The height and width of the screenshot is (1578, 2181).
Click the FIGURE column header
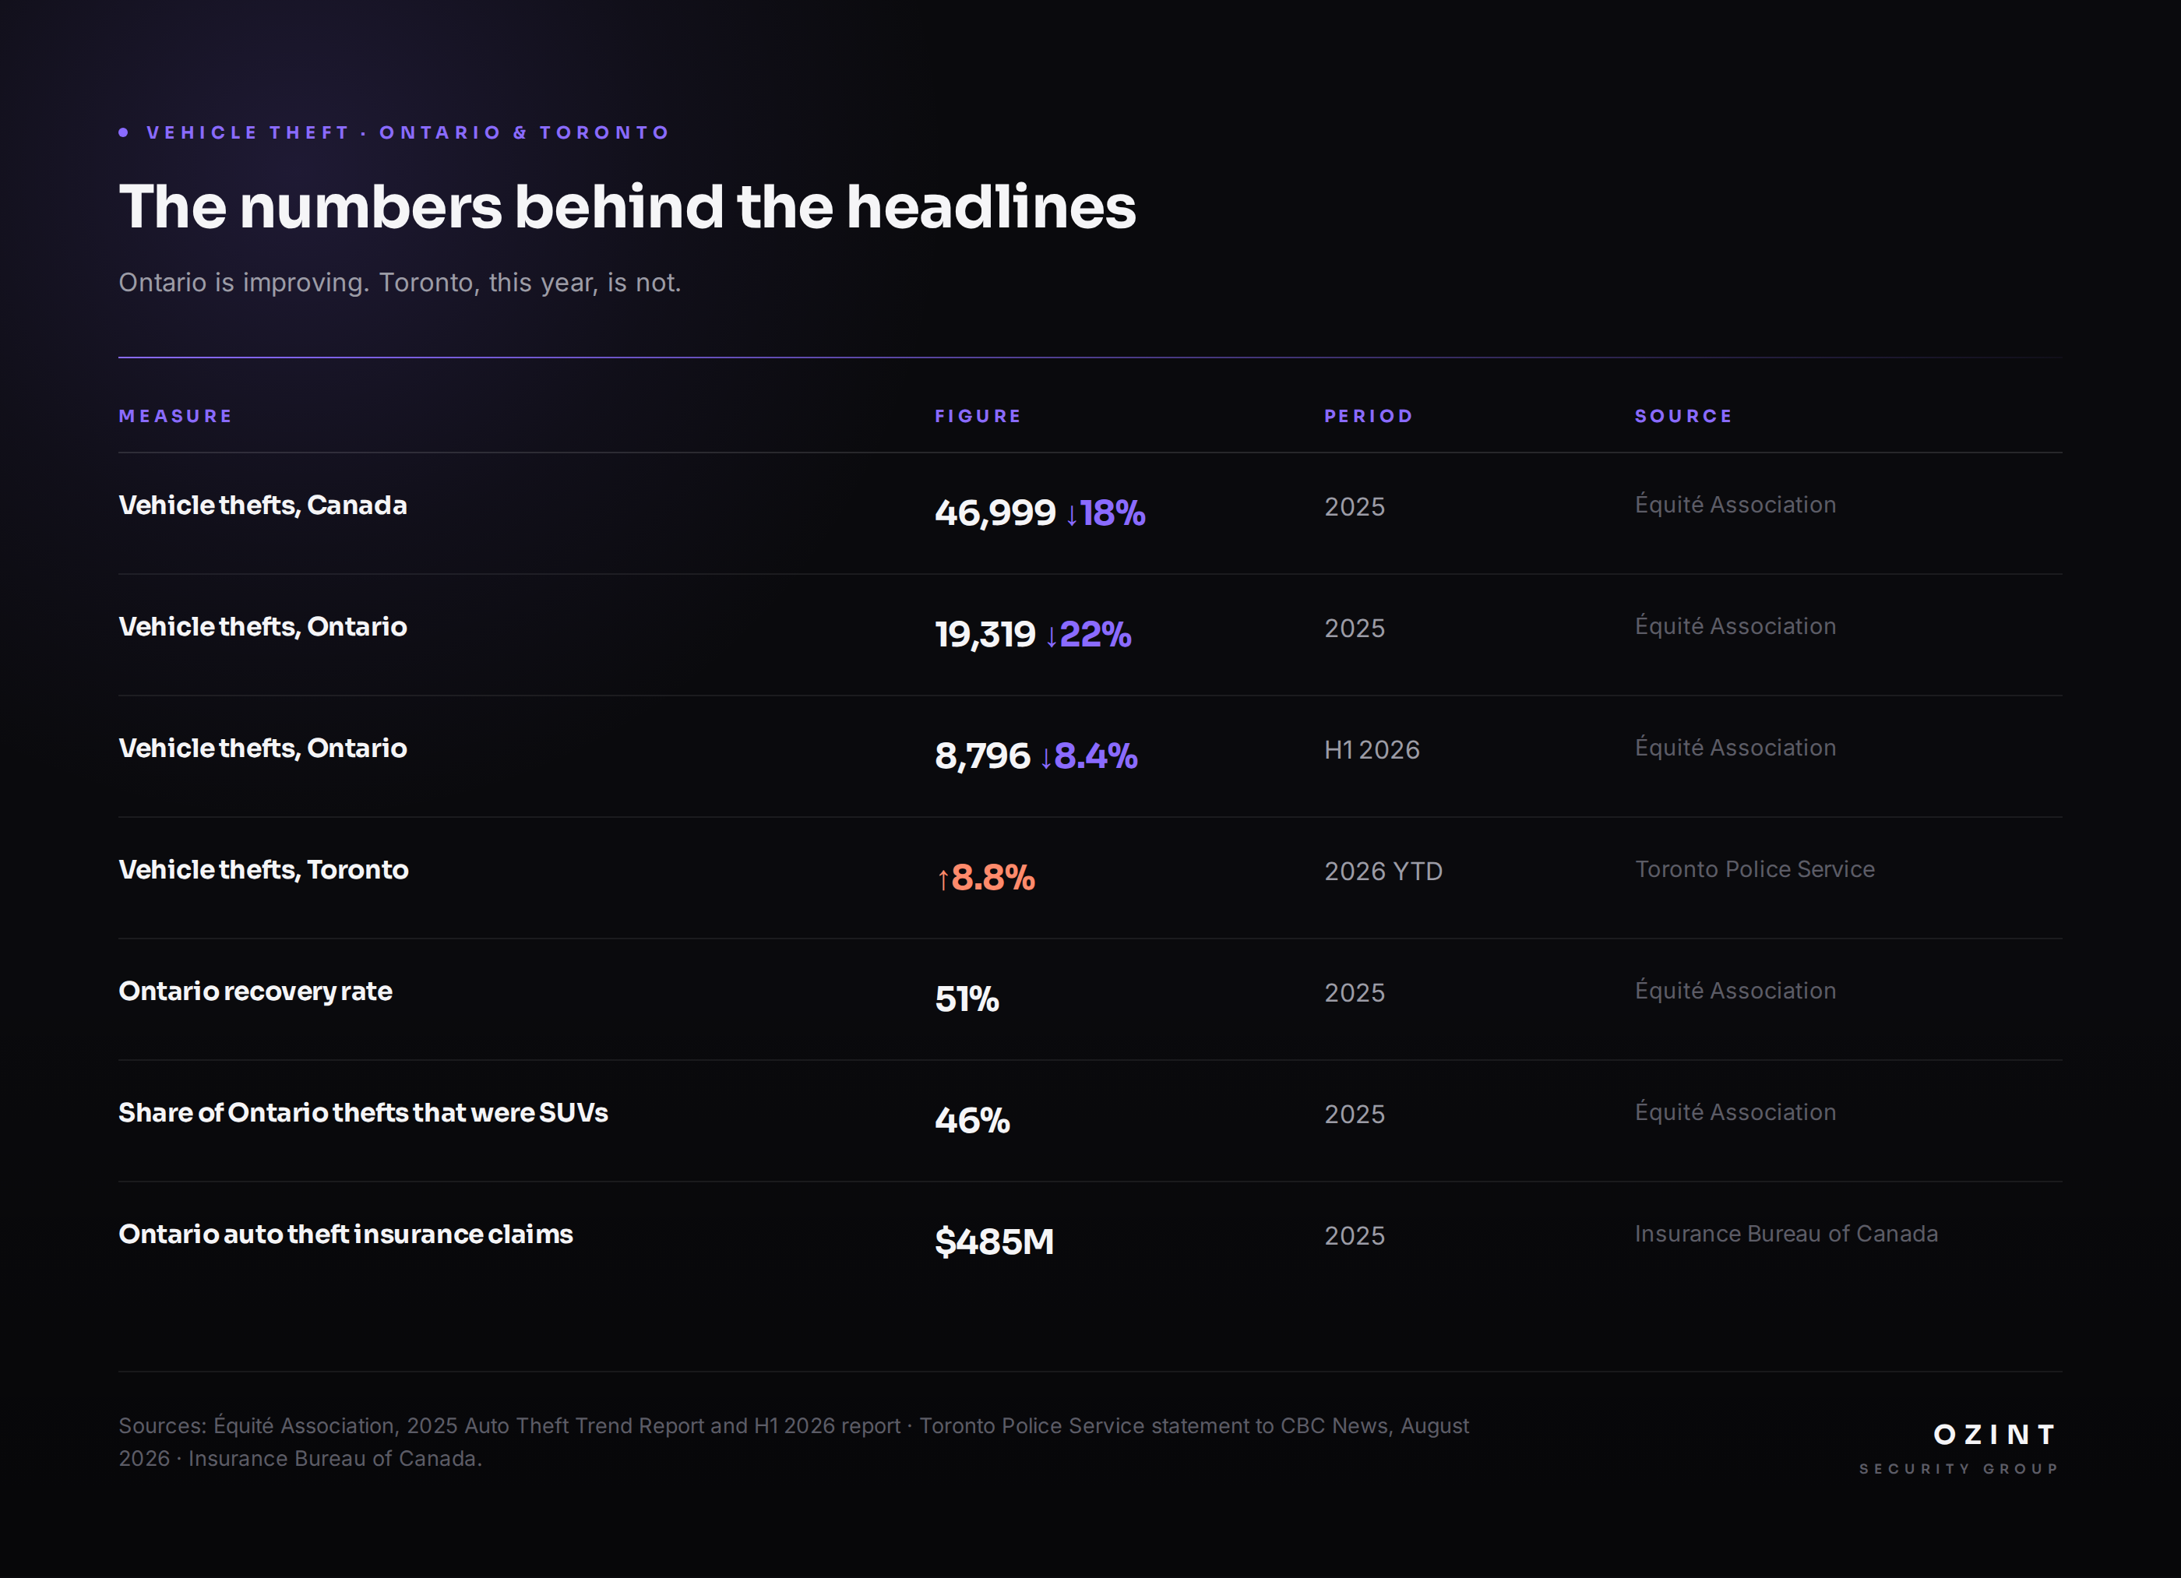978,417
